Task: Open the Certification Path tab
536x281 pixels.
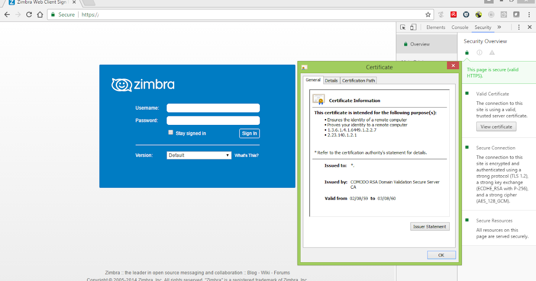Action: (359, 80)
